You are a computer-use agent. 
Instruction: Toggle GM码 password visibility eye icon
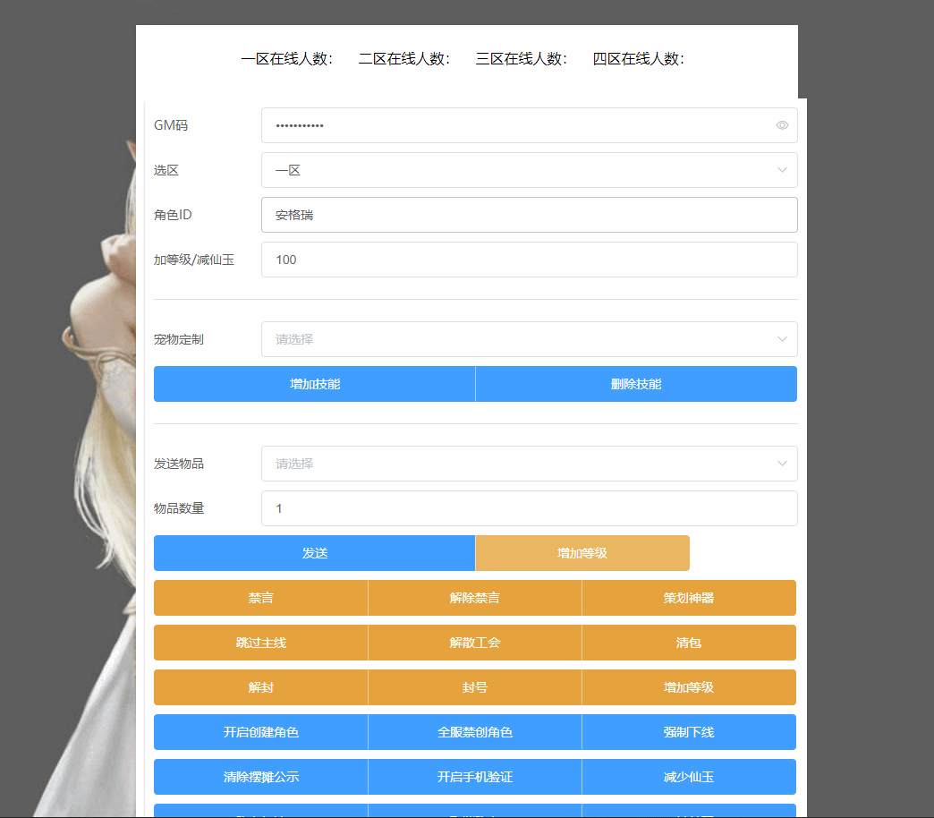click(781, 125)
